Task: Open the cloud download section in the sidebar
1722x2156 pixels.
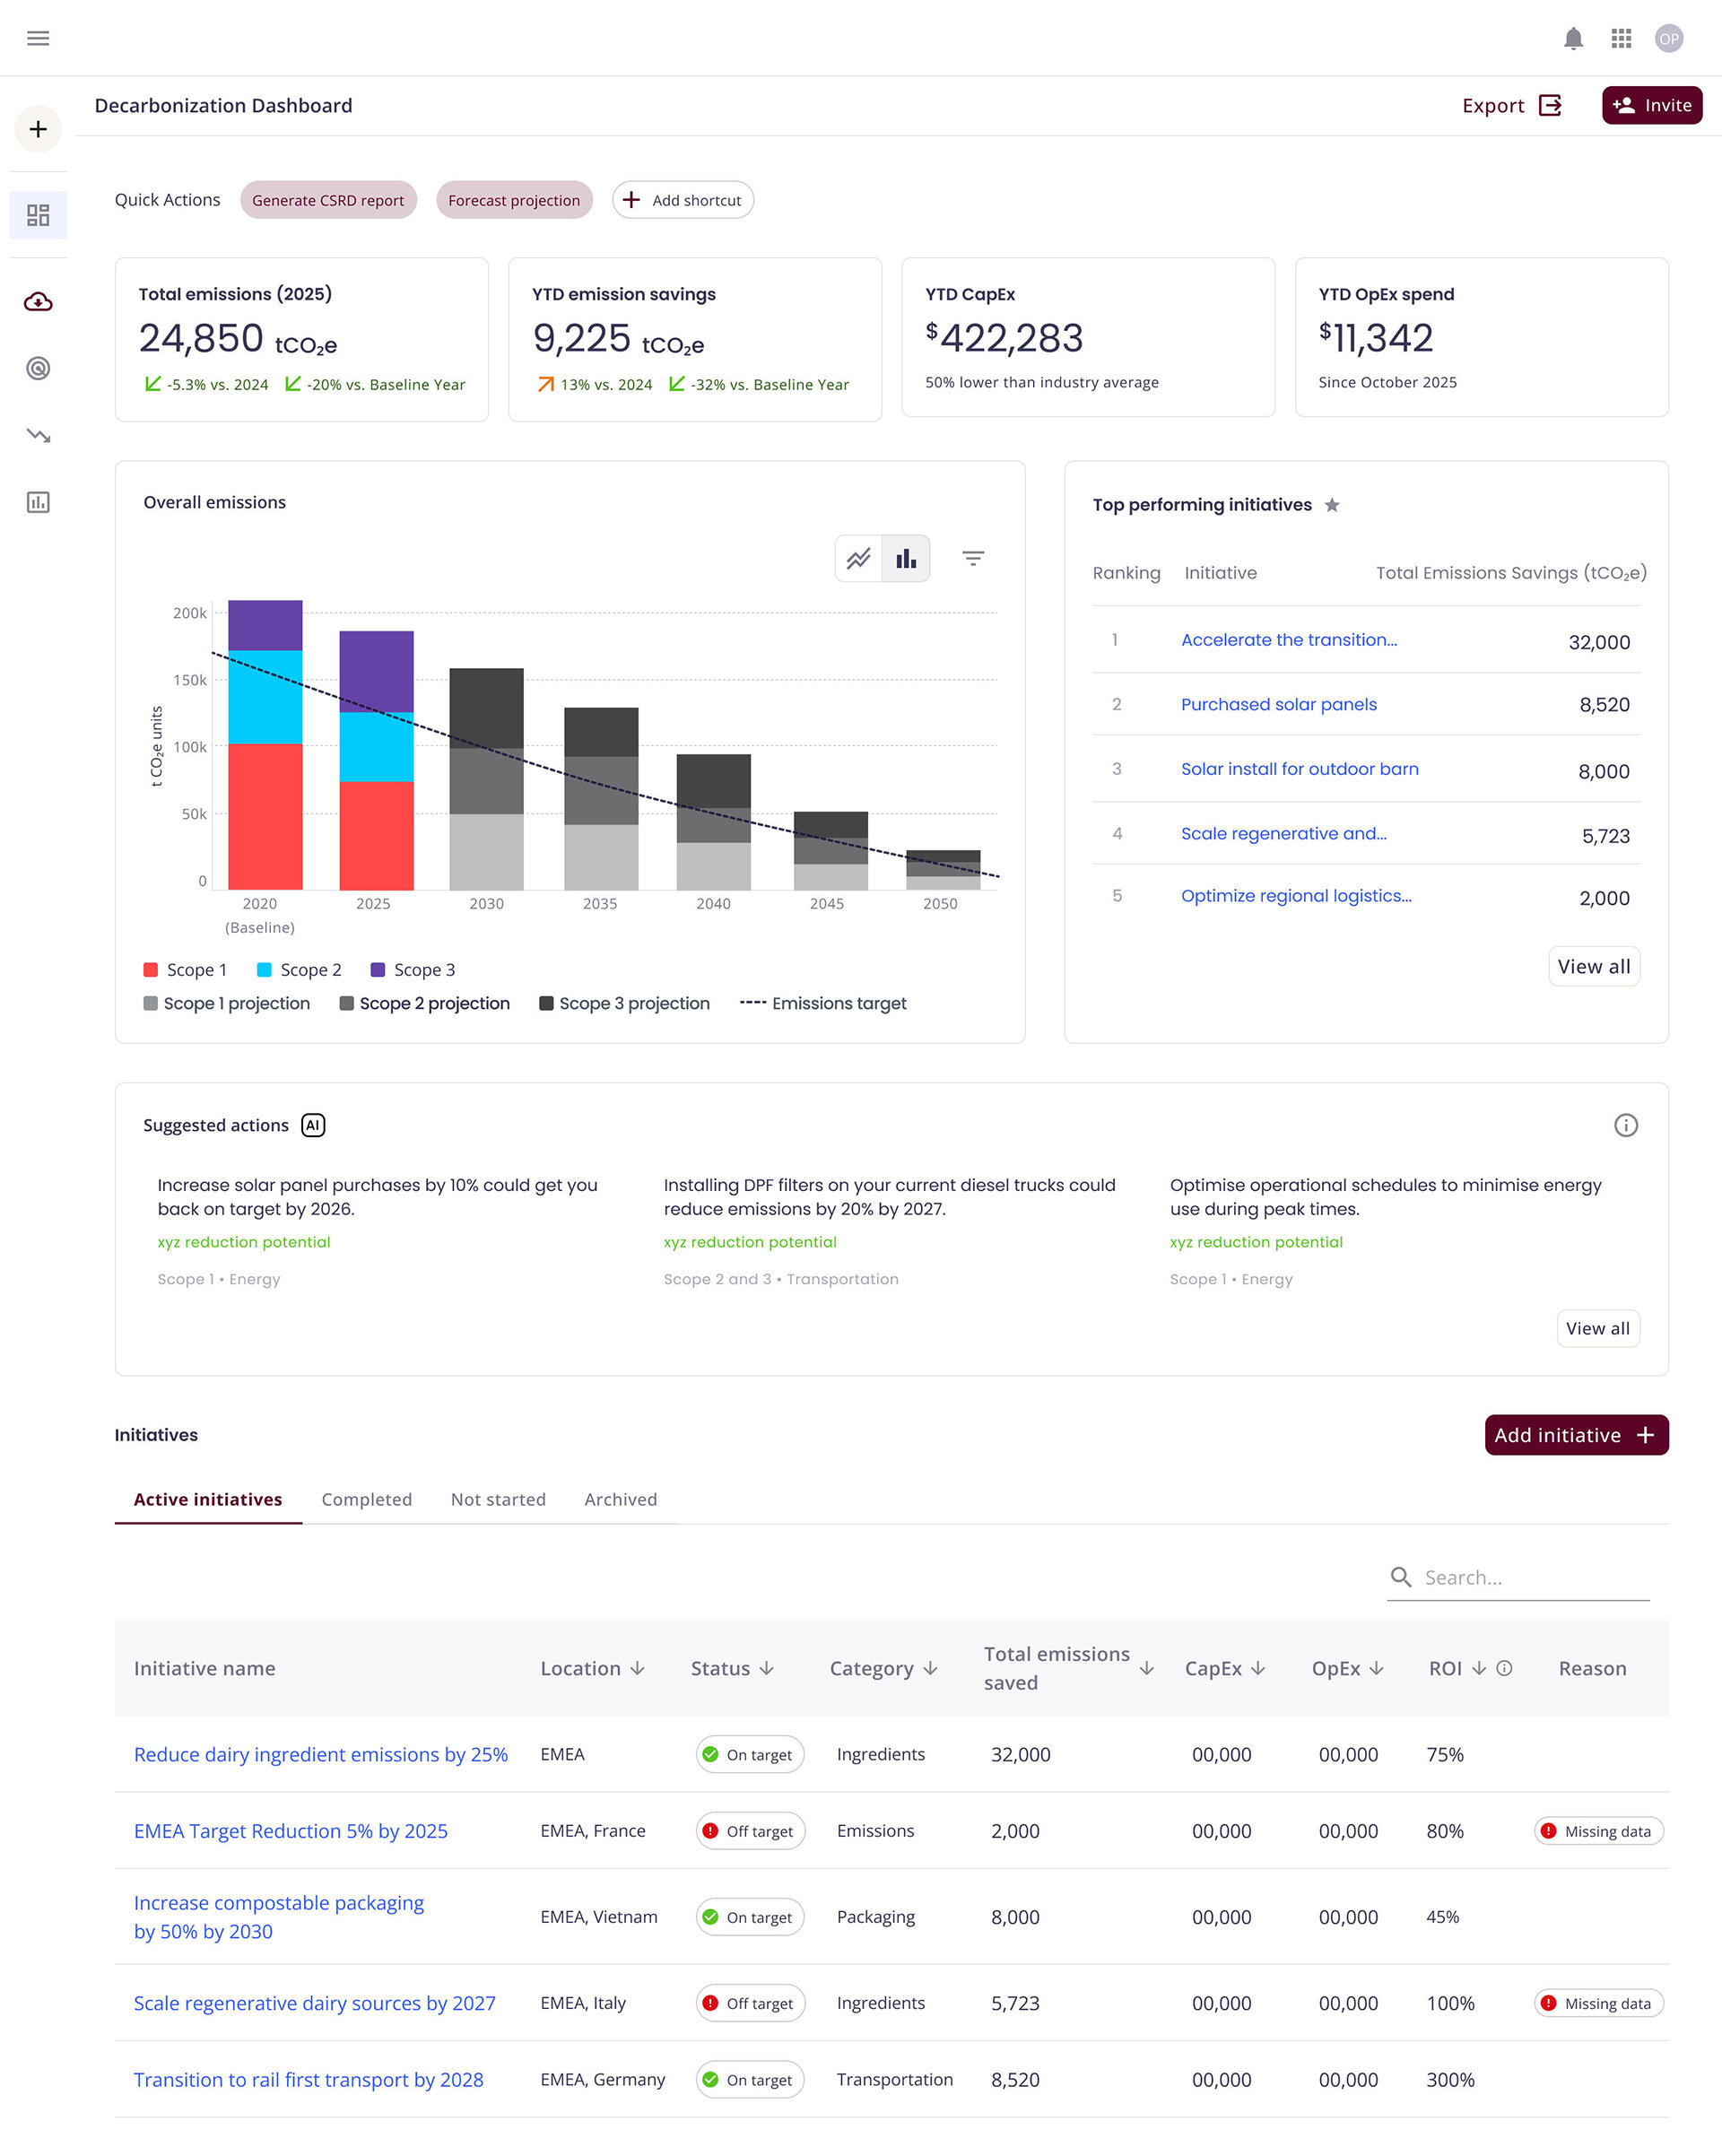Action: pyautogui.click(x=38, y=301)
